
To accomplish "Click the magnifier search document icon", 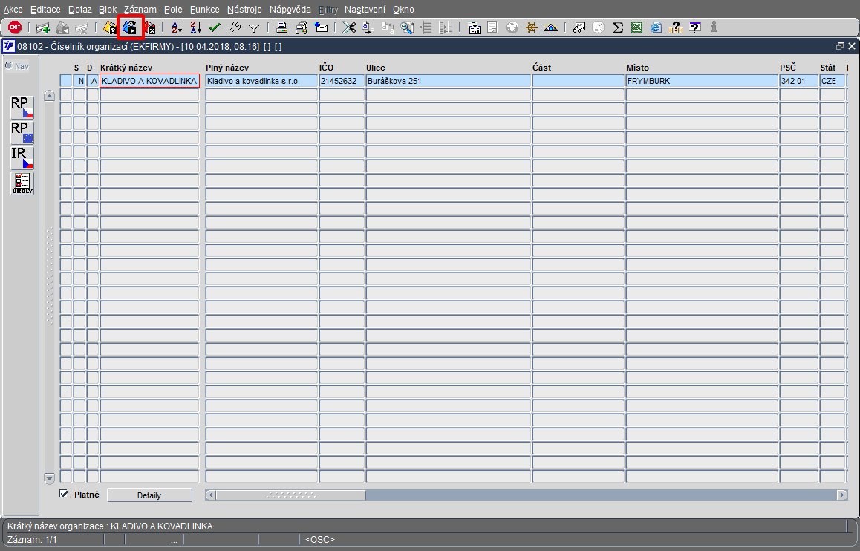I will point(407,27).
